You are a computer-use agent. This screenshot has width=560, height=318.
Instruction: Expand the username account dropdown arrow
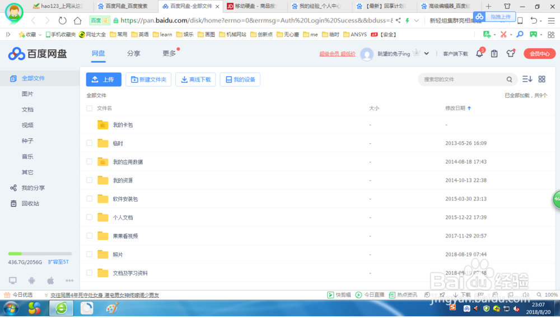(x=426, y=54)
